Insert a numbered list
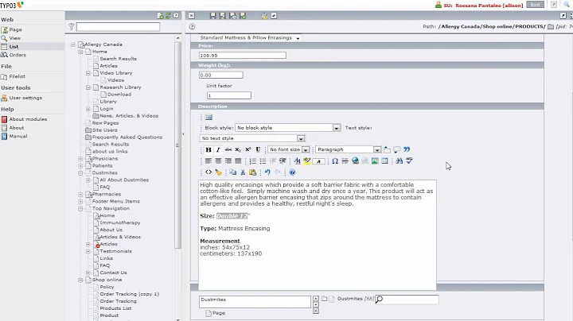The width and height of the screenshot is (573, 321). pyautogui.click(x=252, y=160)
